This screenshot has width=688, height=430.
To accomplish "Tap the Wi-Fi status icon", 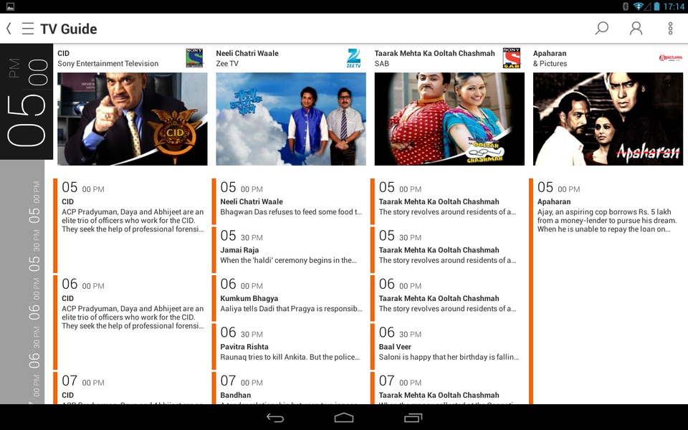I will (639, 6).
